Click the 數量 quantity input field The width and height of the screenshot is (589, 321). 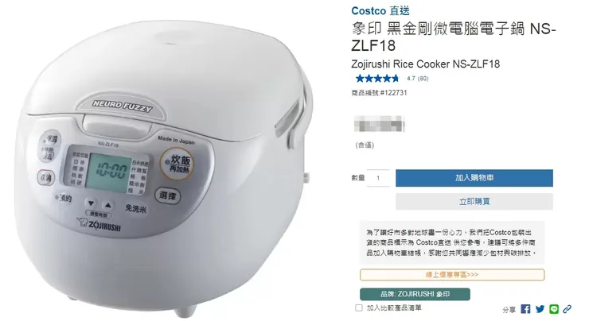pyautogui.click(x=378, y=178)
